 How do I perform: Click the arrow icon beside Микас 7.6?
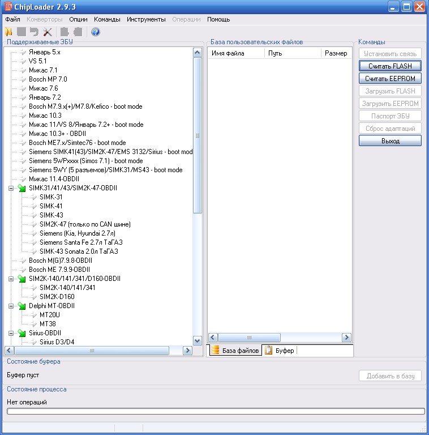(23, 88)
